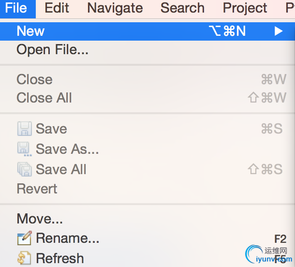Click the Save floppy disk icon

(25, 129)
